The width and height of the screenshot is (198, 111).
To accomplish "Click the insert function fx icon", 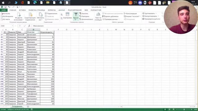I will click(x=29, y=26).
